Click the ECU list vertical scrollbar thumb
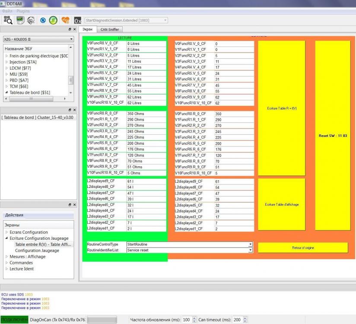Viewport: 356px width, 324px height. tap(70, 80)
